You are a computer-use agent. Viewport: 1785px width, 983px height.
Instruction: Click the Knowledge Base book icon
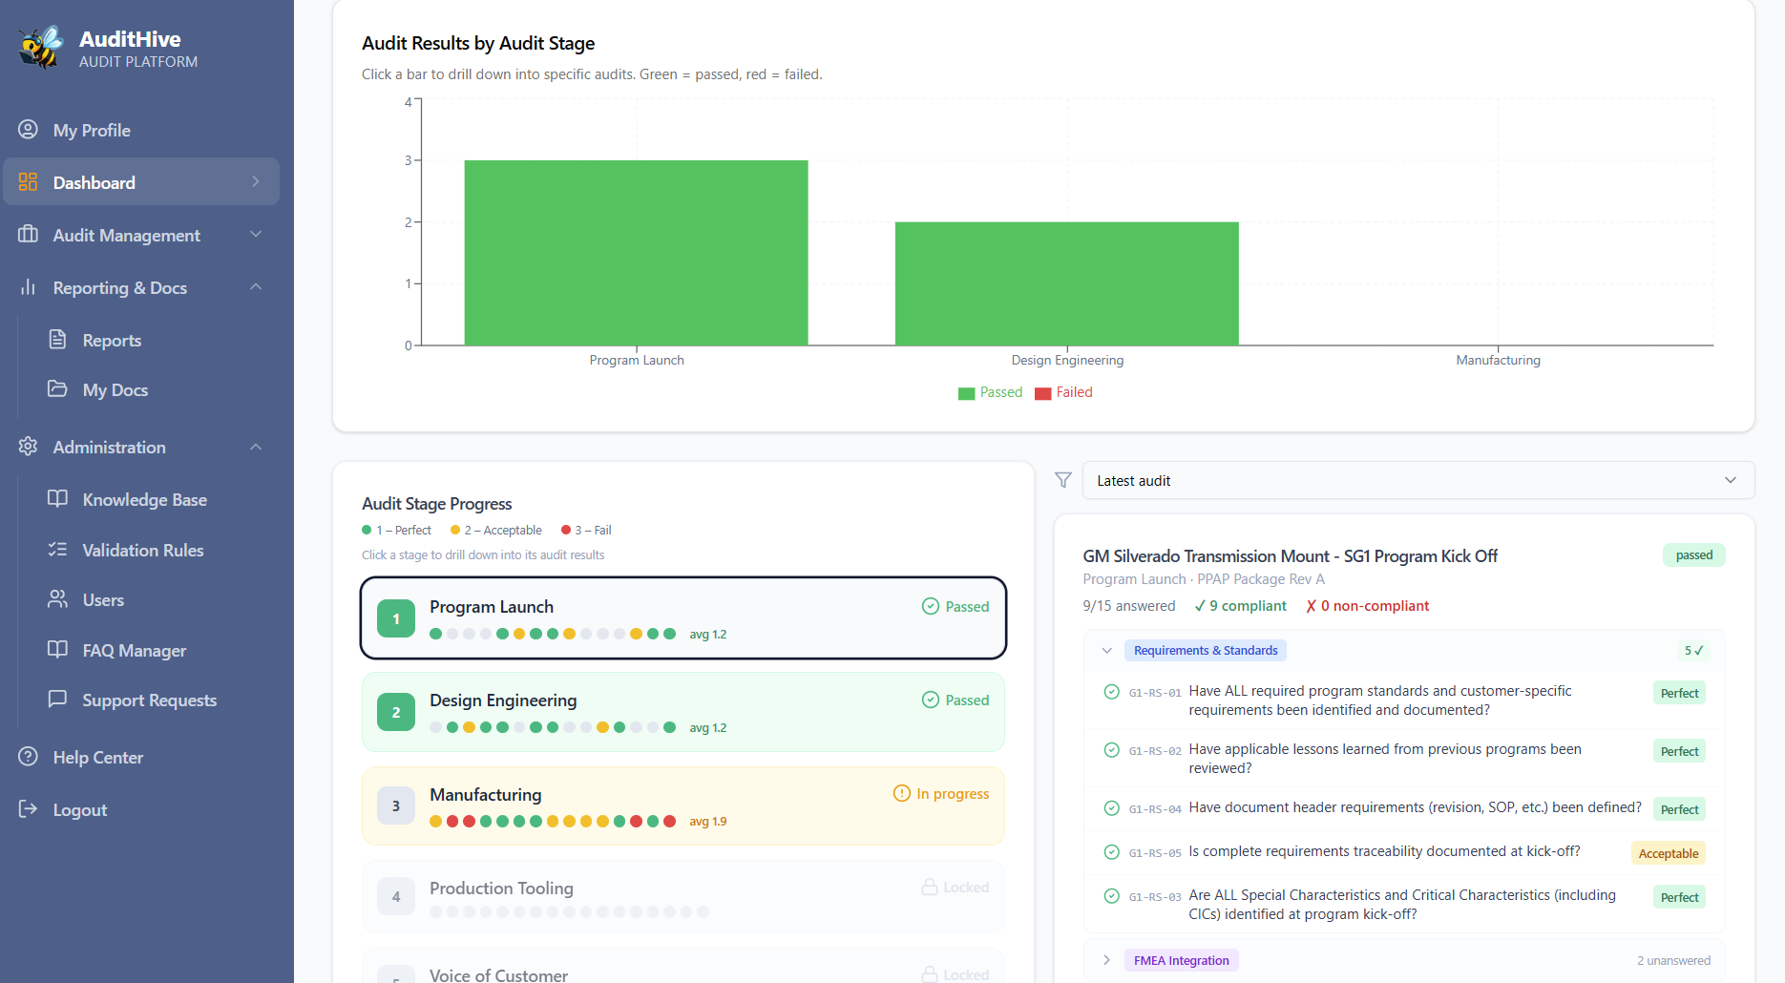57,499
